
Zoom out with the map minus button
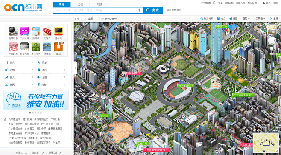(x=272, y=81)
